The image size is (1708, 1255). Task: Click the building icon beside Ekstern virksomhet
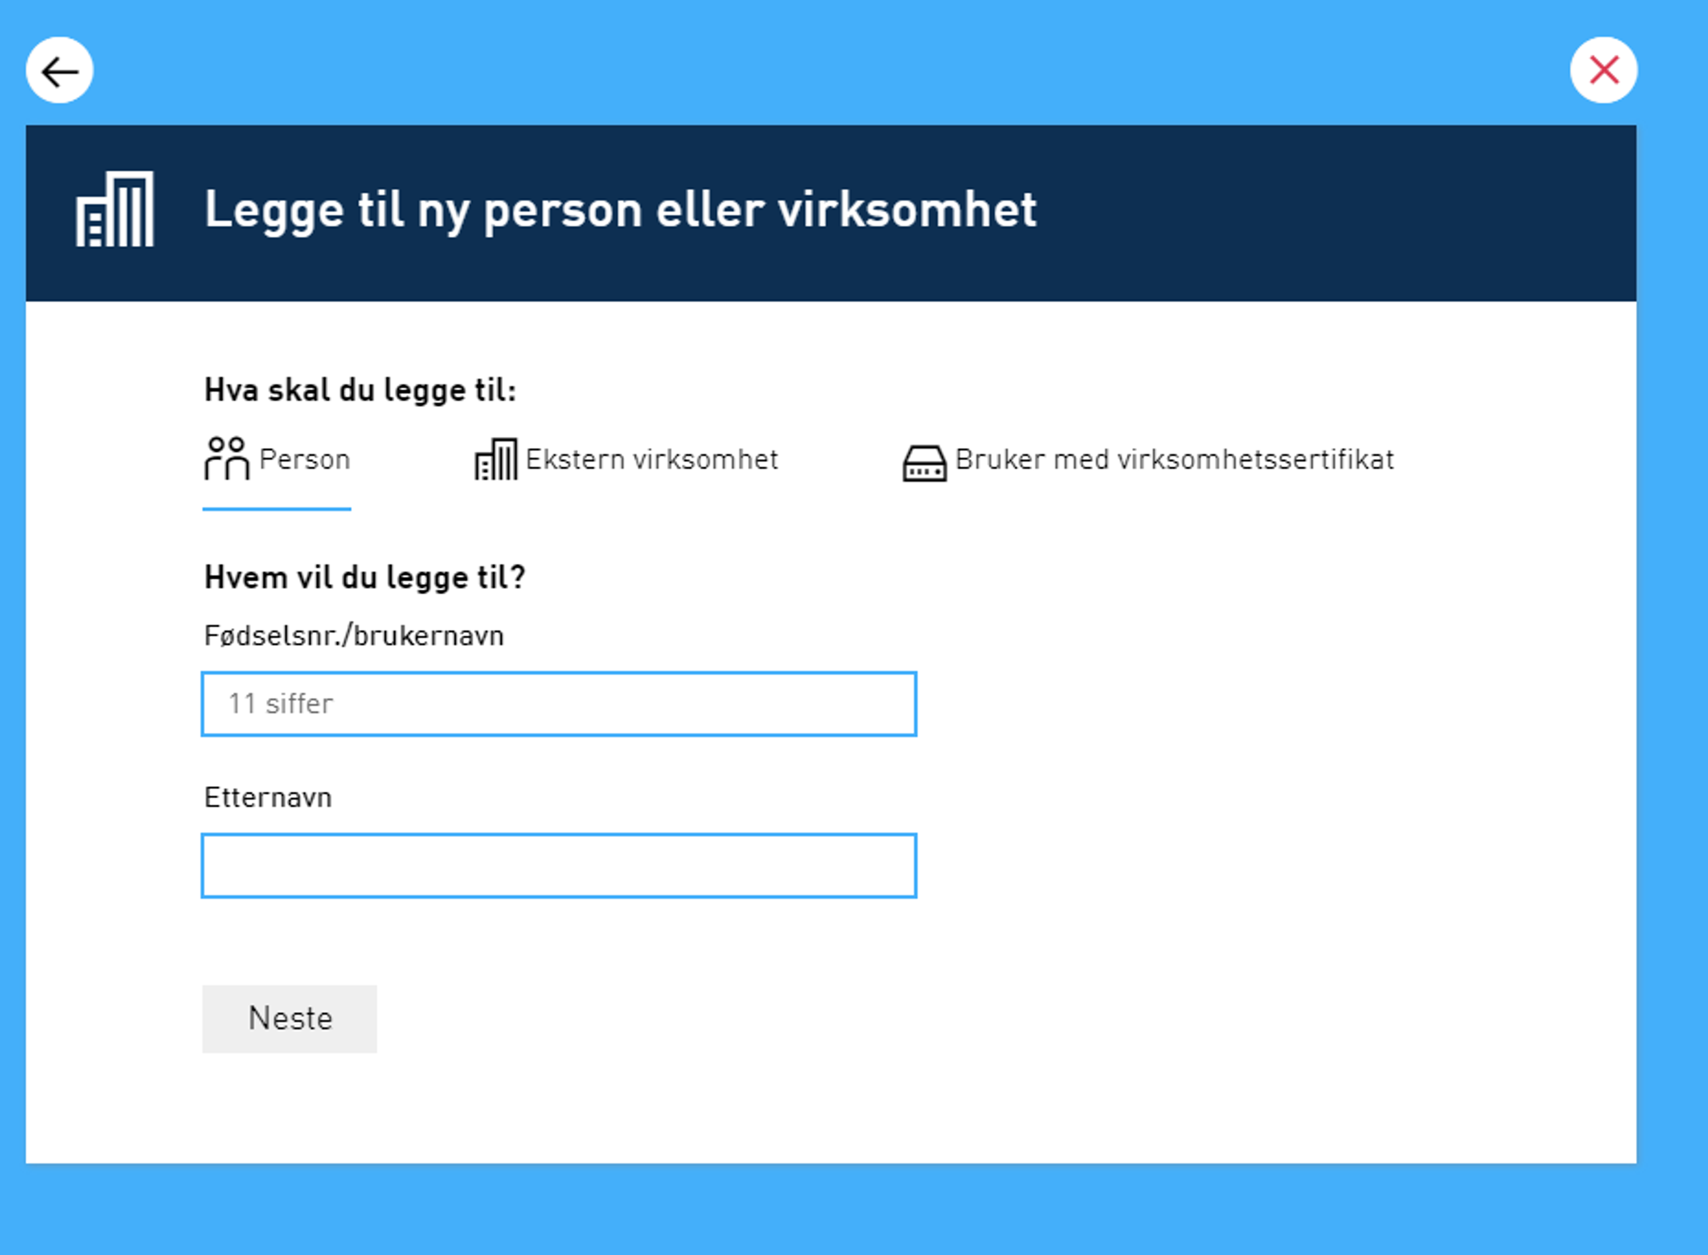pos(495,460)
